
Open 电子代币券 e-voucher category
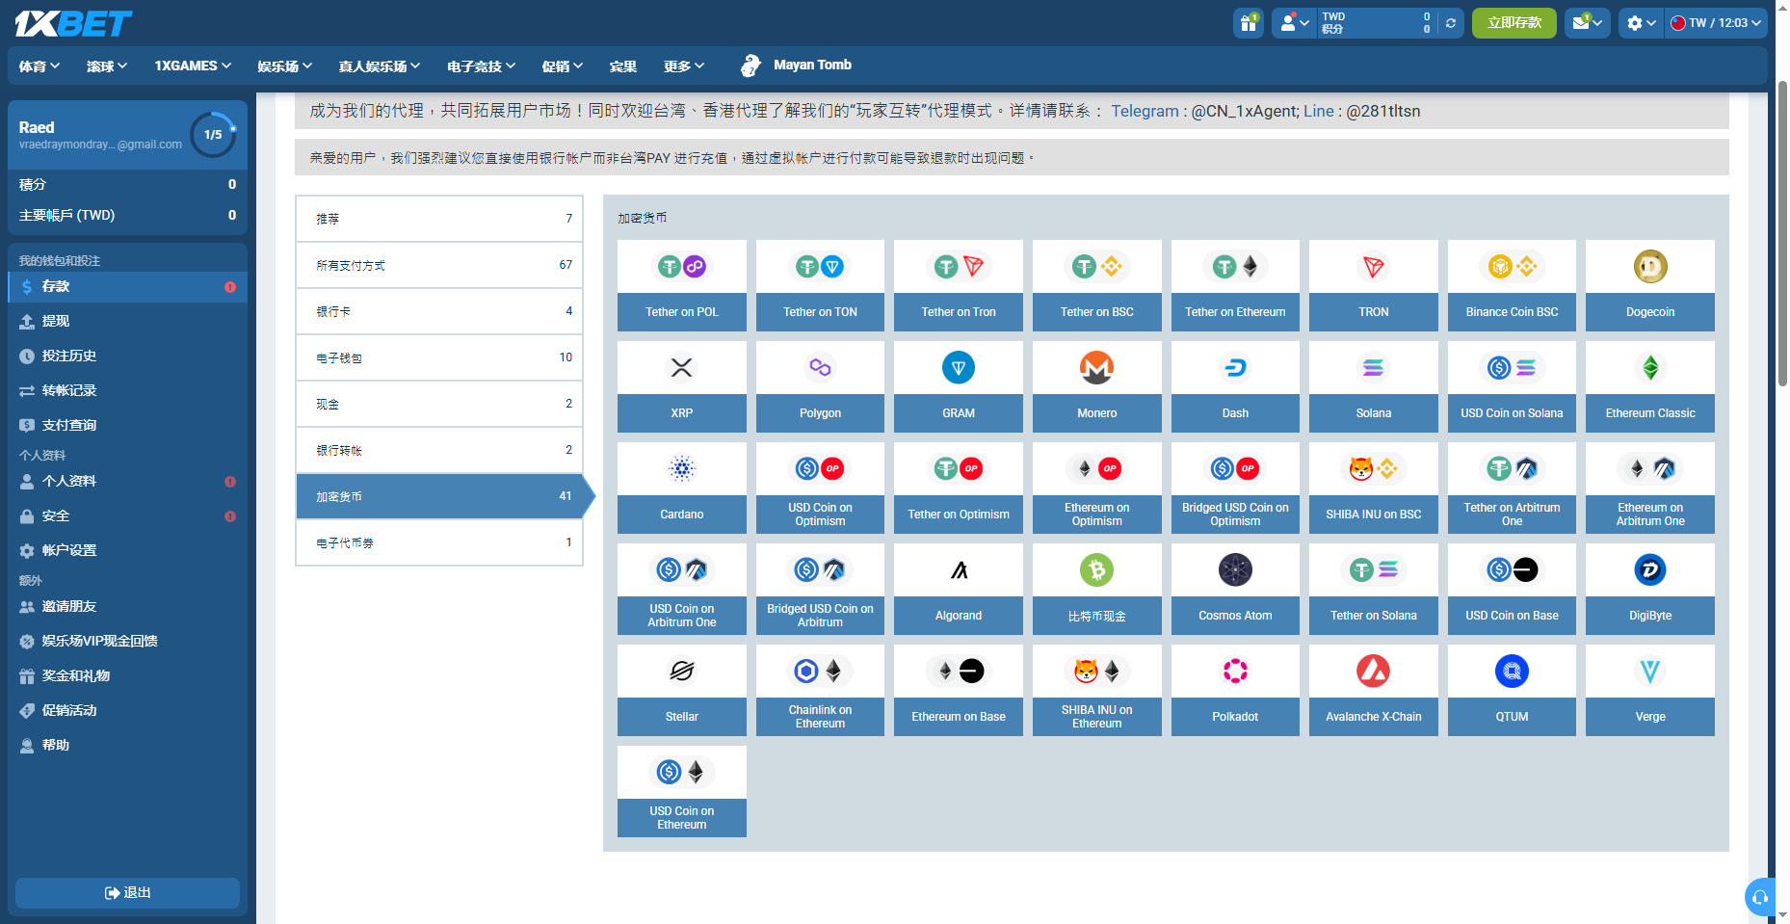click(439, 542)
